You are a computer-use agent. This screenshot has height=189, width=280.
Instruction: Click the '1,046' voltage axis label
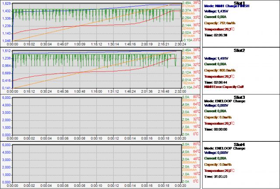6,41
